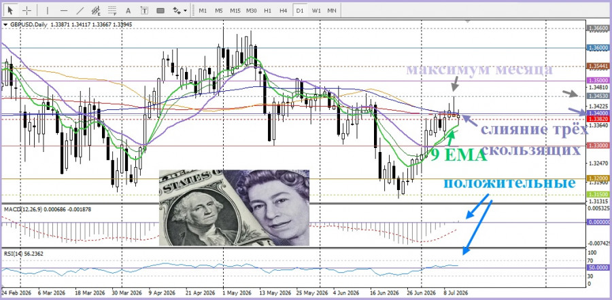Choose the gray rectangle shape tool
Screen dimensions: 612x300
coord(160,10)
